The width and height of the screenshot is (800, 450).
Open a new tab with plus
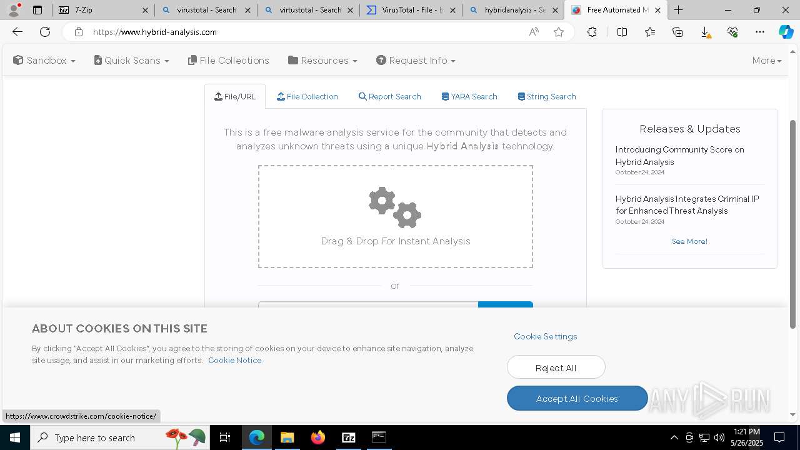click(678, 10)
